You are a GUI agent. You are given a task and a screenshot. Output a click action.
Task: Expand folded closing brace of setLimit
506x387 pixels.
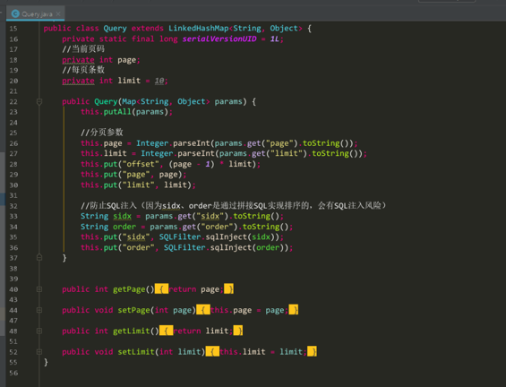pos(312,351)
